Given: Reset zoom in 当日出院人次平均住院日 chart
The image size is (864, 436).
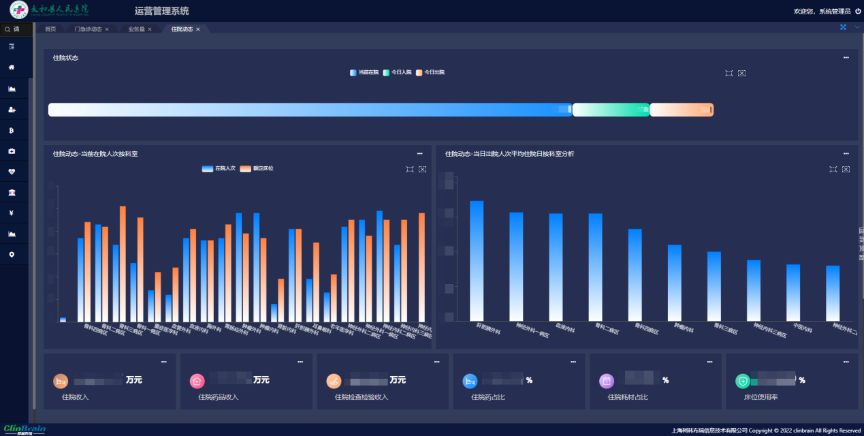Looking at the screenshot, I should 846,169.
